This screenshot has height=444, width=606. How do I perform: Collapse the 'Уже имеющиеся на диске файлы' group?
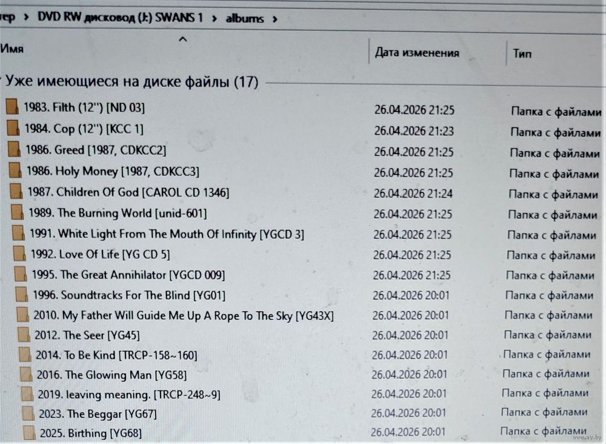tap(2, 81)
